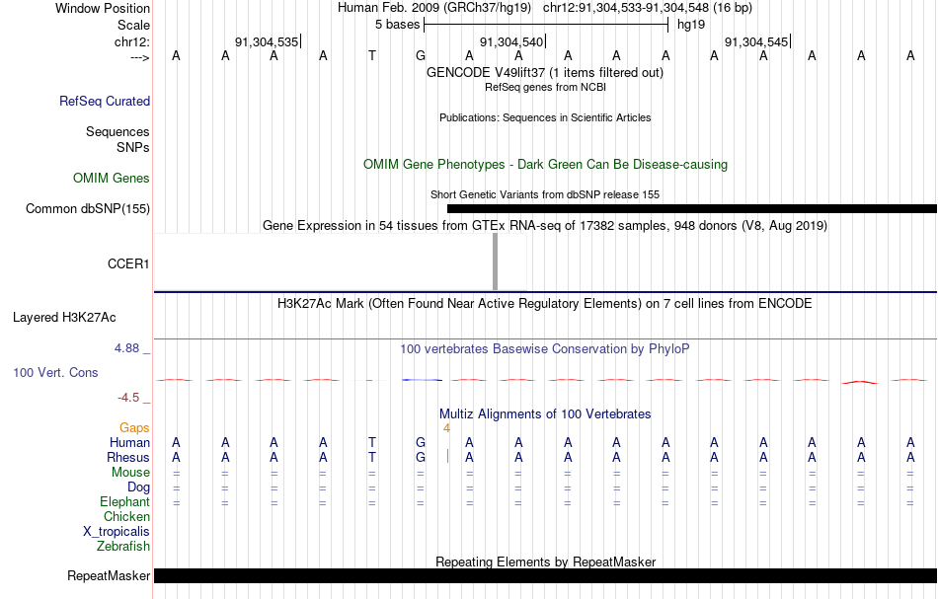Viewport: 938px width, 599px height.
Task: Click Repeating Elements by RepeatMasker title
Action: 546,562
